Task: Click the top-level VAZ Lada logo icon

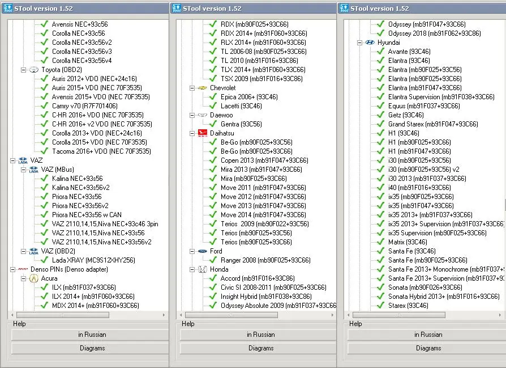Action: click(23, 160)
